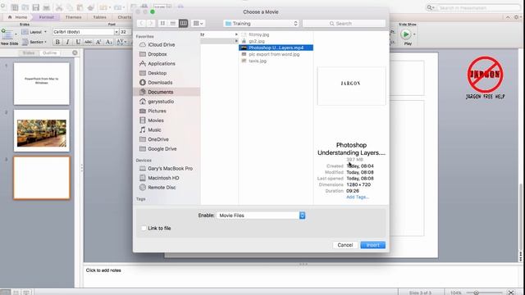The width and height of the screenshot is (525, 295).
Task: Open OneDrive in sidebar
Action: click(158, 139)
